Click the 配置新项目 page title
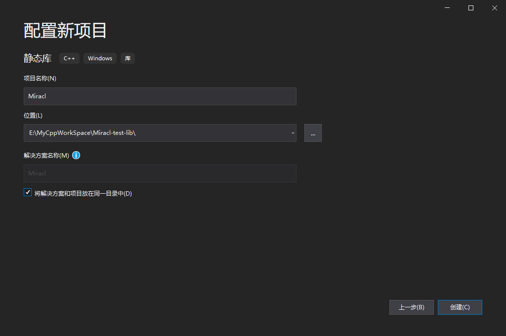This screenshot has height=336, width=506. tap(65, 31)
